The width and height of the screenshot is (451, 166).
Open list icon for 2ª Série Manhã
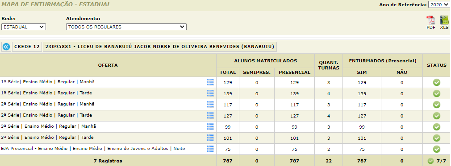211,104
